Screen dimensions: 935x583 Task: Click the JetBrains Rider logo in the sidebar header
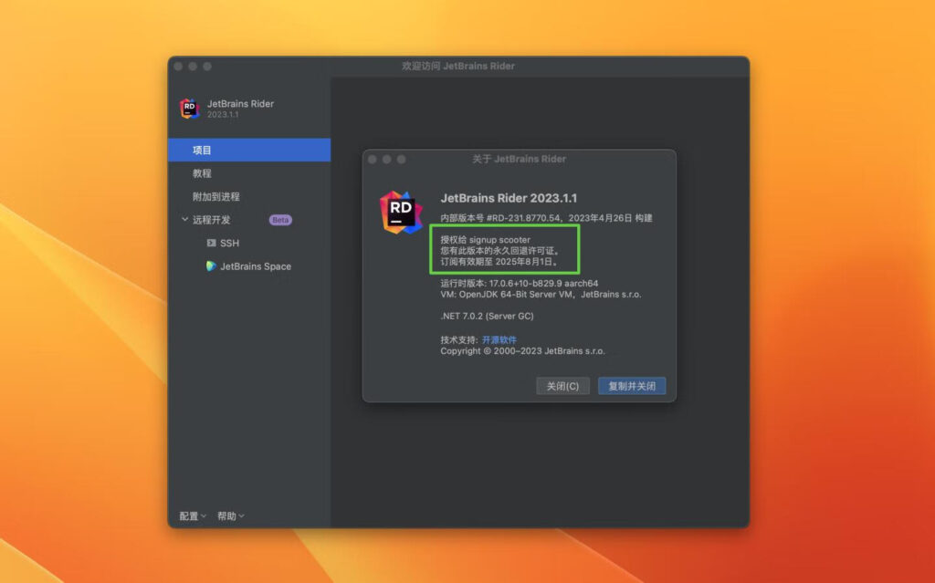191,109
